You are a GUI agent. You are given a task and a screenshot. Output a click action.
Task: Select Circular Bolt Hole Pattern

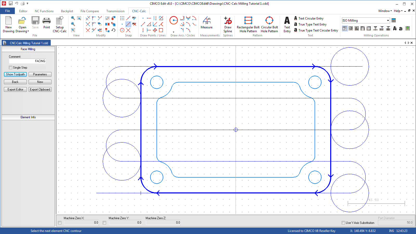(x=269, y=24)
